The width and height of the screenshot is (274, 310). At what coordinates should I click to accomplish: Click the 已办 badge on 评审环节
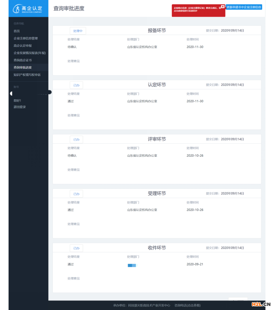click(76, 139)
